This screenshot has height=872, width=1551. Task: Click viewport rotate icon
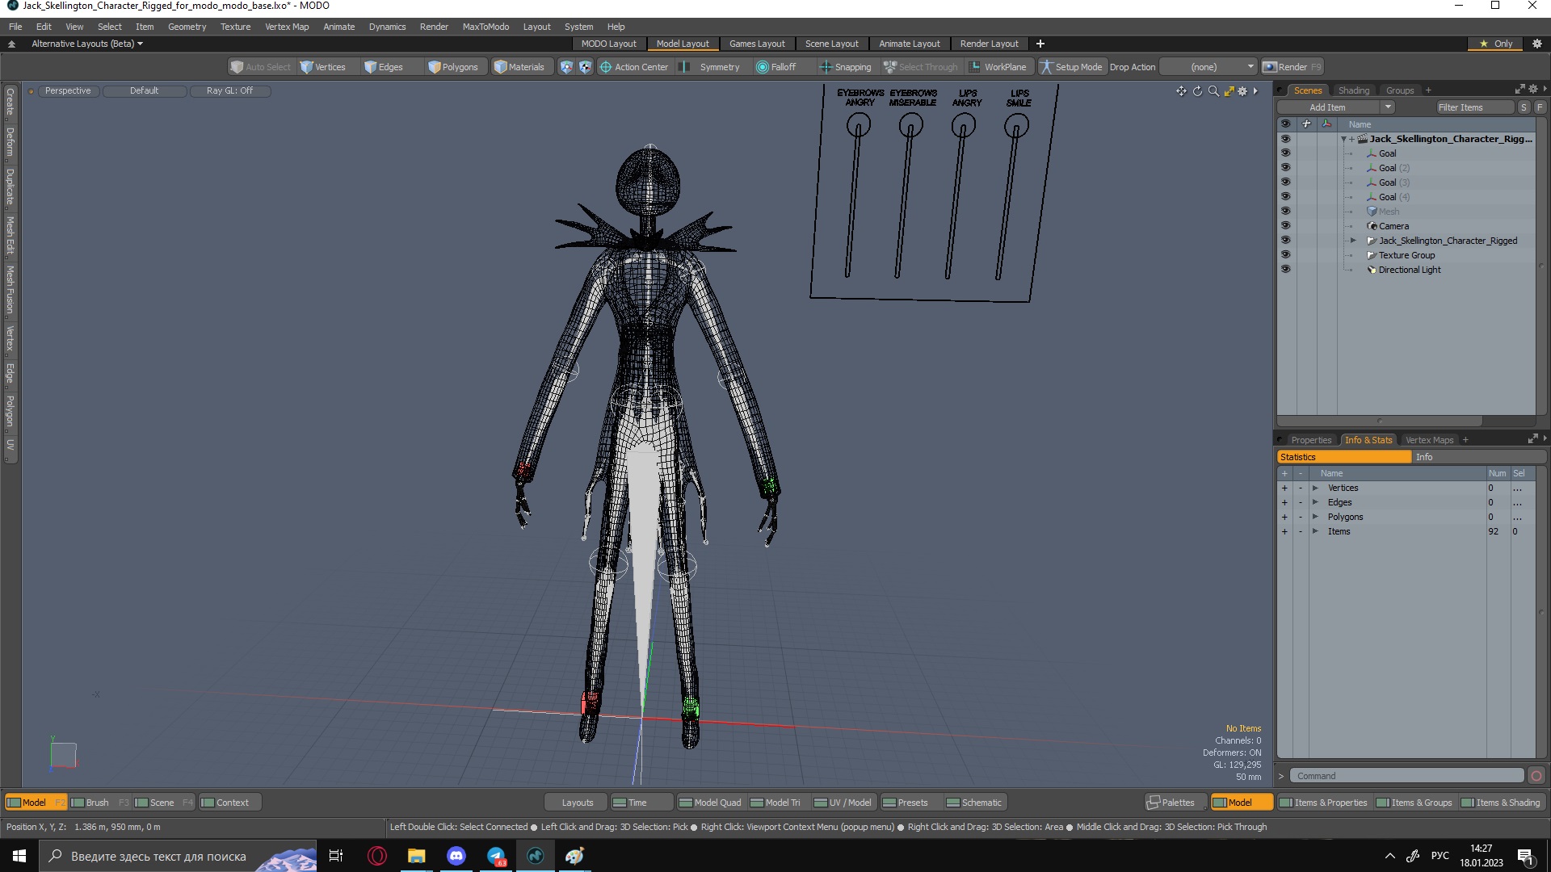[x=1197, y=91]
